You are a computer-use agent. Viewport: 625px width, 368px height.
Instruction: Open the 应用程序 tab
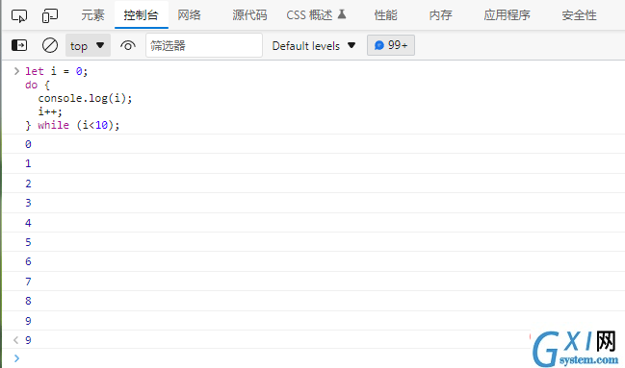(507, 15)
